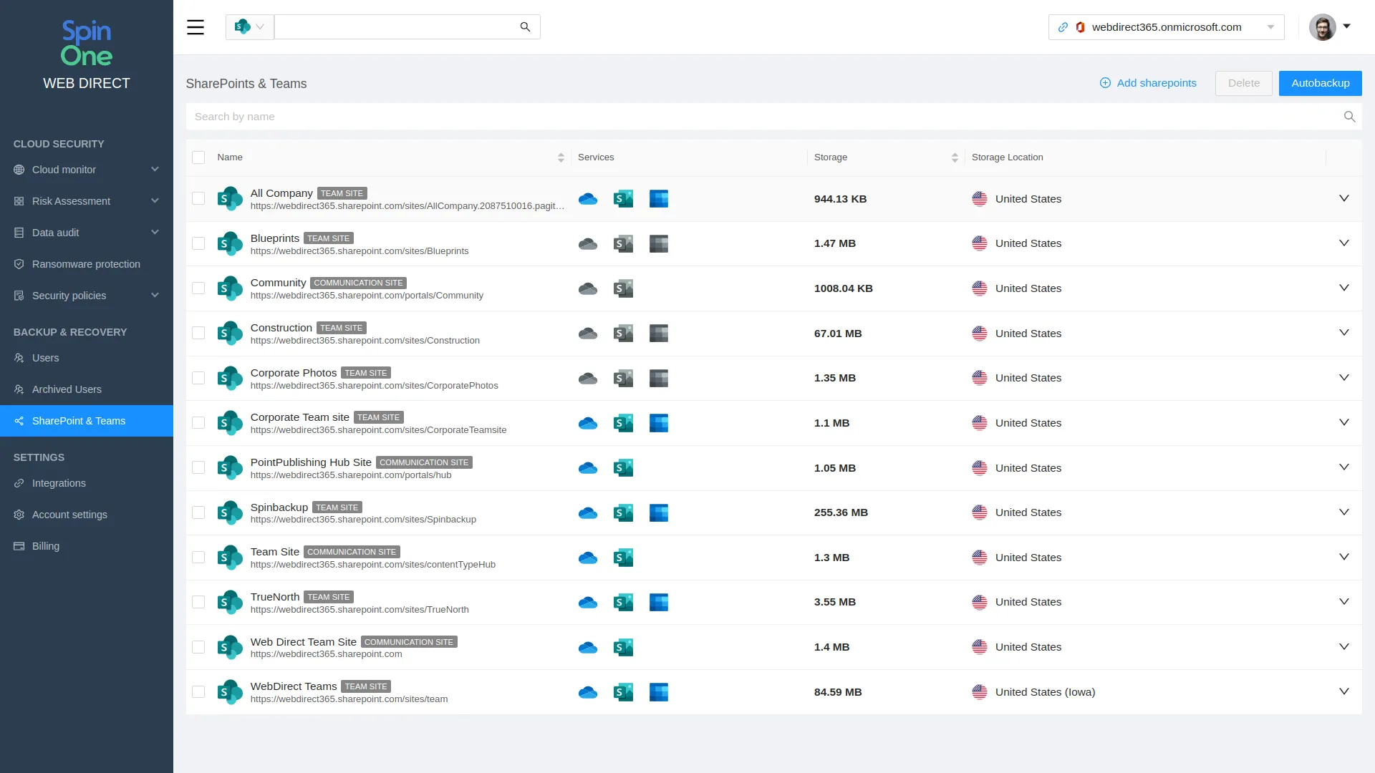Click the hamburger menu at the top left
Screen dimensions: 1375x773
(196, 26)
